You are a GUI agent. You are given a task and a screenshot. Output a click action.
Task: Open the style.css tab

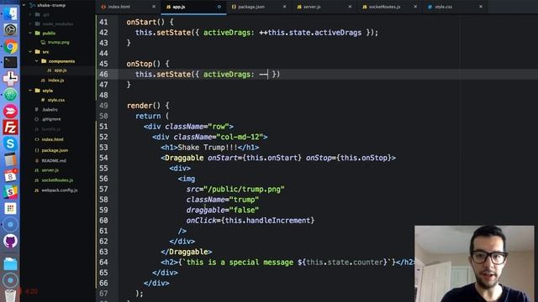pos(443,7)
